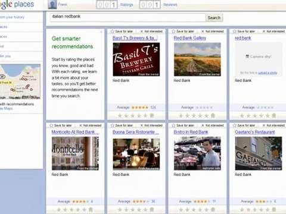Click trash icon in Basil T's rating row
This screenshot has width=286, height=214.
click(x=152, y=116)
